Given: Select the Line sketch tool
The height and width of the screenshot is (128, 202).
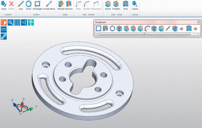Looking at the screenshot, I should (x=21, y=5).
